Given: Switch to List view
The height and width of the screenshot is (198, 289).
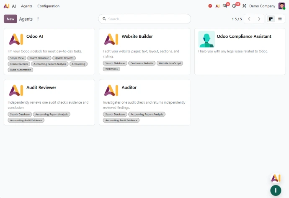Looking at the screenshot, I should 280,19.
